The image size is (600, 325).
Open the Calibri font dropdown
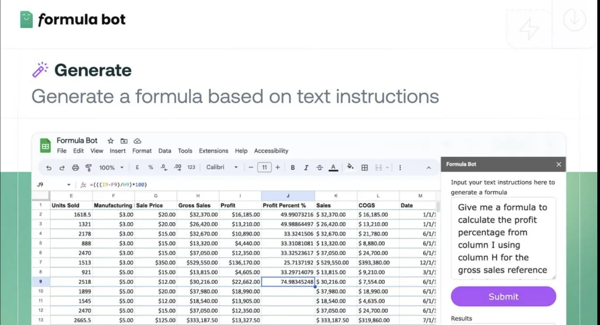click(222, 167)
